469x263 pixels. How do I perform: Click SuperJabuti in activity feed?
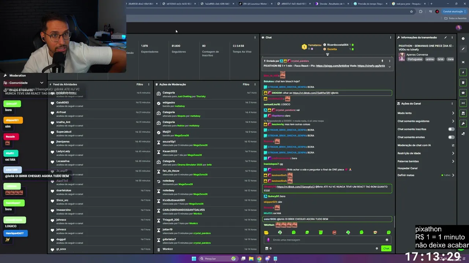[64, 131]
